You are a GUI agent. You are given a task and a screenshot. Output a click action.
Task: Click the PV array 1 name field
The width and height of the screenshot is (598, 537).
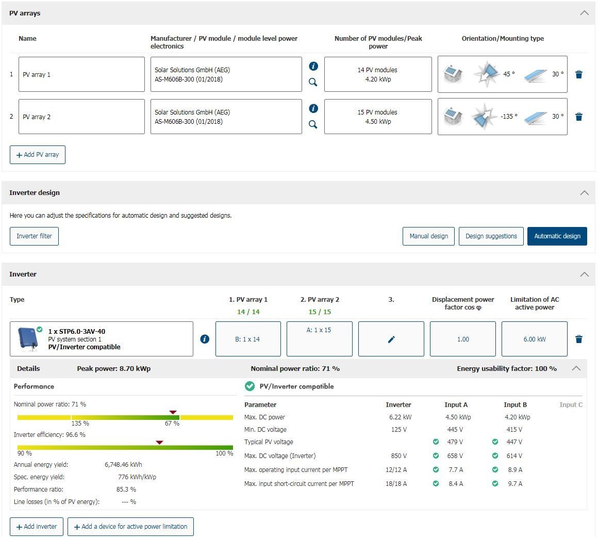(x=81, y=74)
